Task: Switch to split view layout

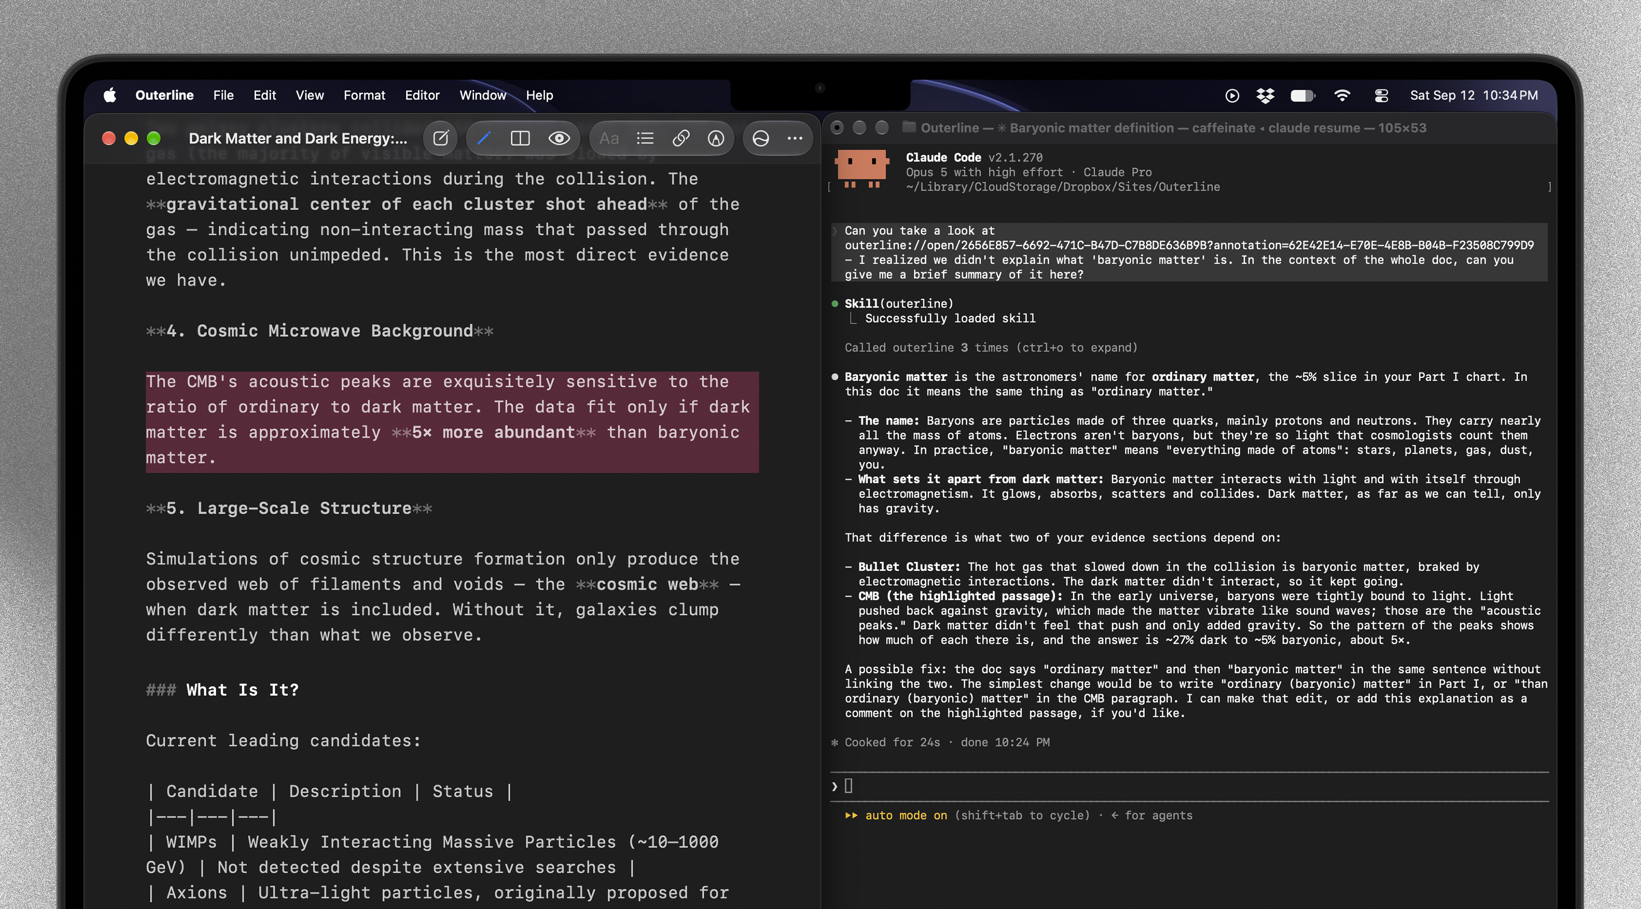Action: point(520,138)
